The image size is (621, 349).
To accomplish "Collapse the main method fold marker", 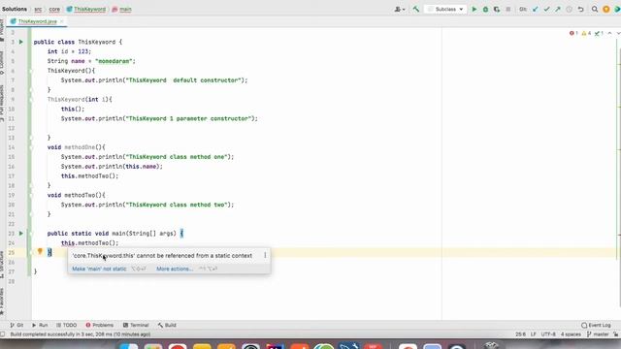I will 31,234.
